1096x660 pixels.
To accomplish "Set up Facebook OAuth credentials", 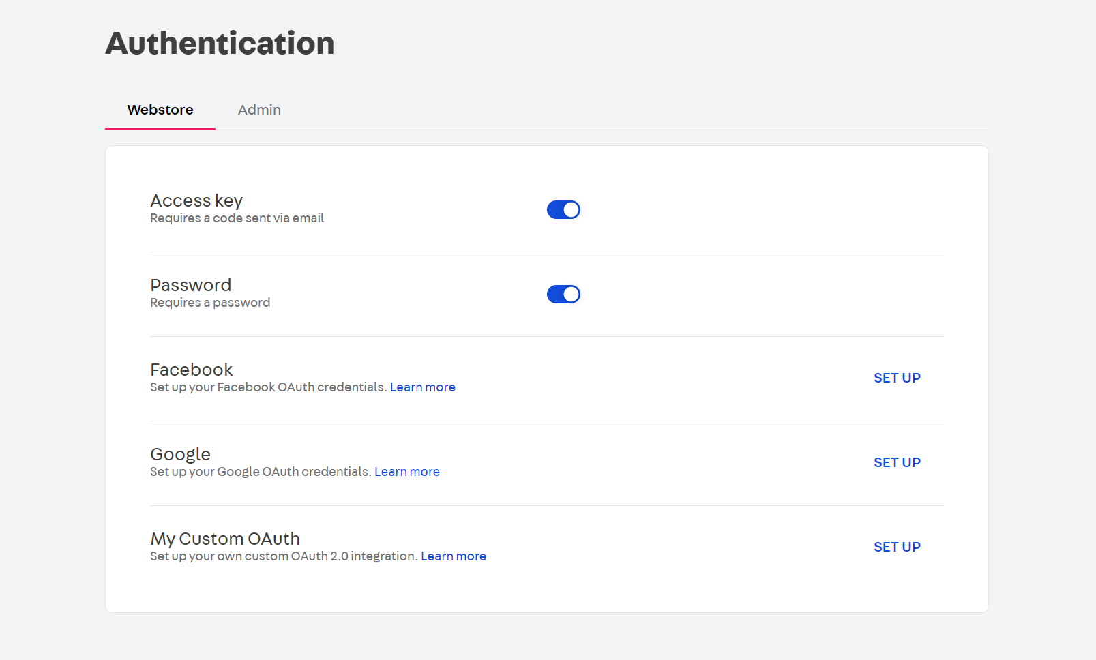I will pyautogui.click(x=897, y=377).
